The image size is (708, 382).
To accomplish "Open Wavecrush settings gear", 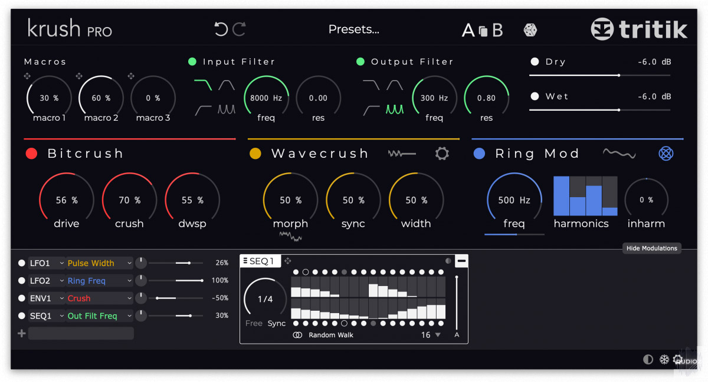I will pos(442,154).
